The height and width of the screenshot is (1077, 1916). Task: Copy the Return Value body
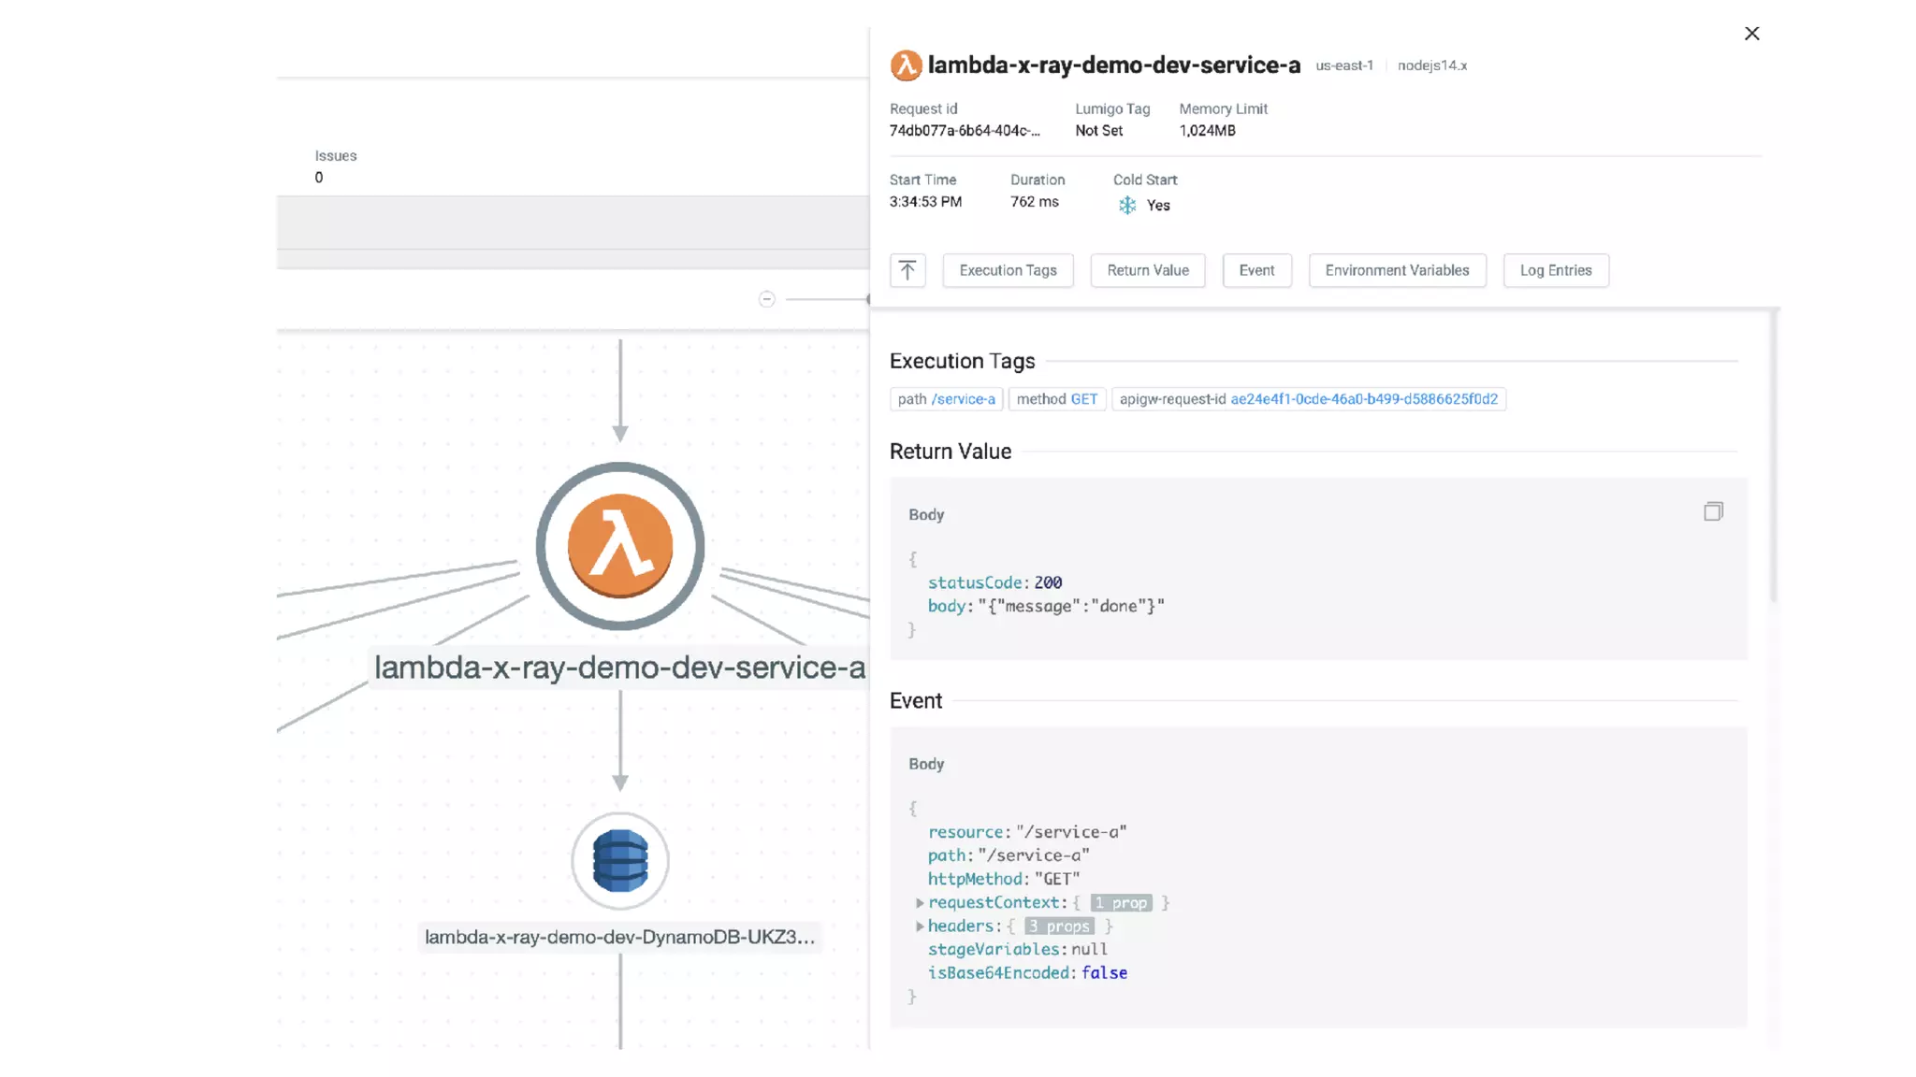1713,511
